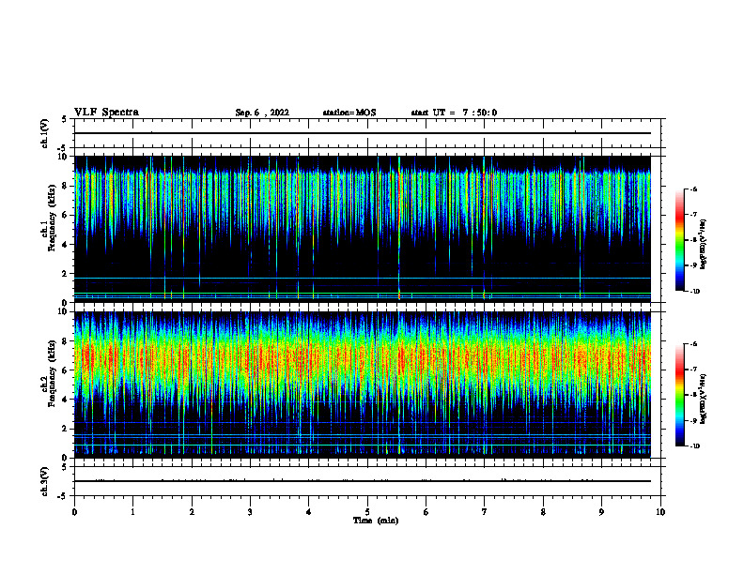Click time axis tick label "3"
This screenshot has height=574, width=744.
pyautogui.click(x=250, y=512)
